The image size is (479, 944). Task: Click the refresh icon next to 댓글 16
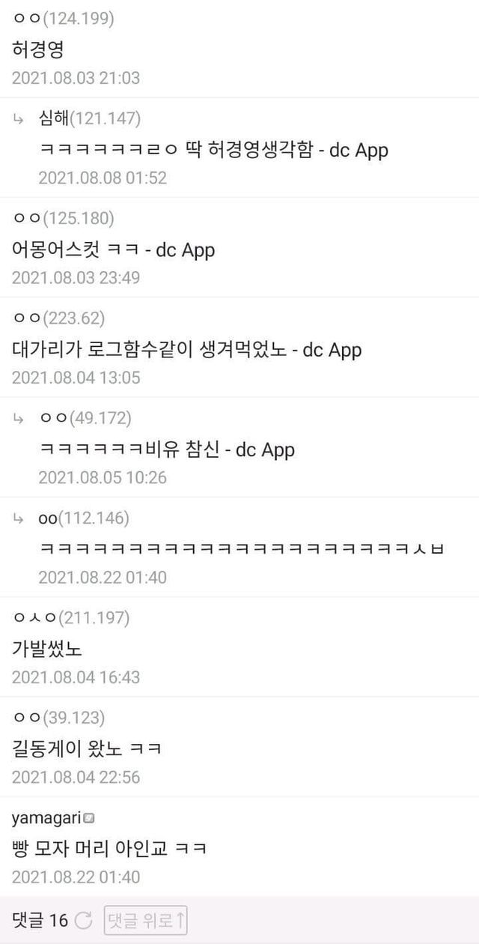85,920
